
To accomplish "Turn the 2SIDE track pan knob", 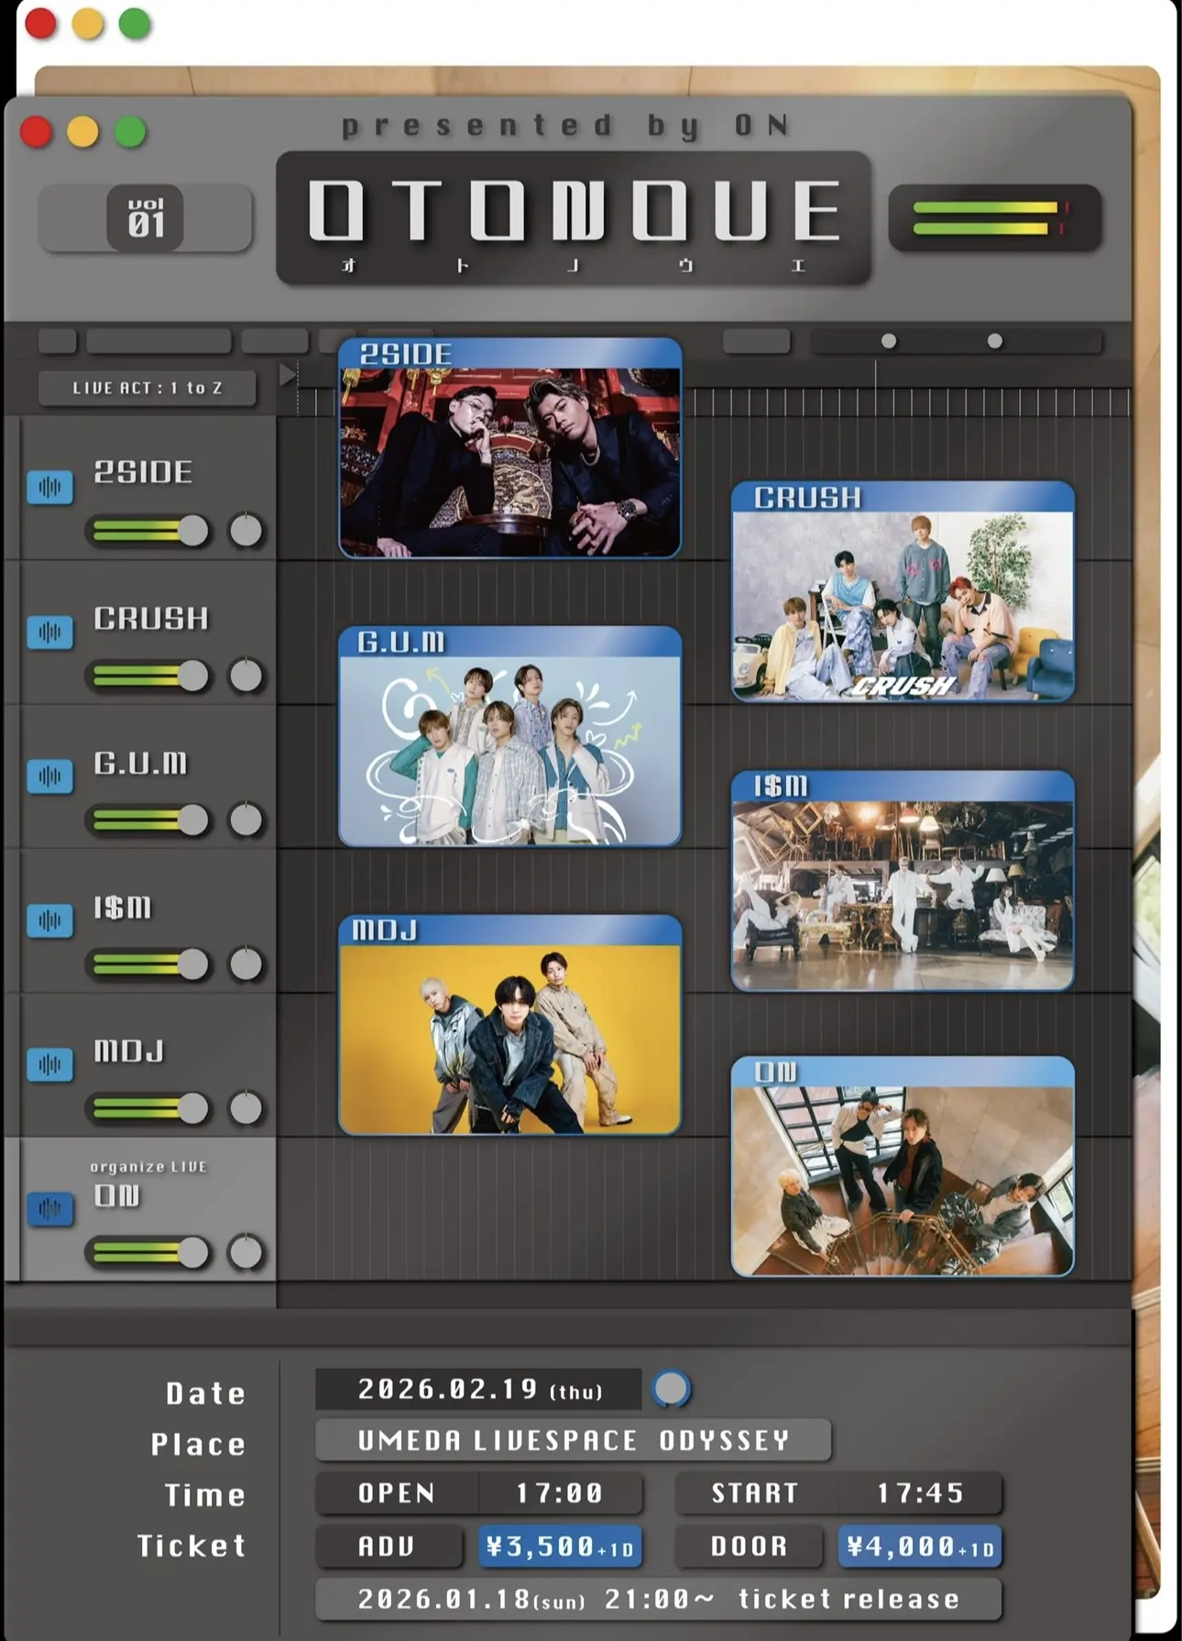I will (246, 531).
